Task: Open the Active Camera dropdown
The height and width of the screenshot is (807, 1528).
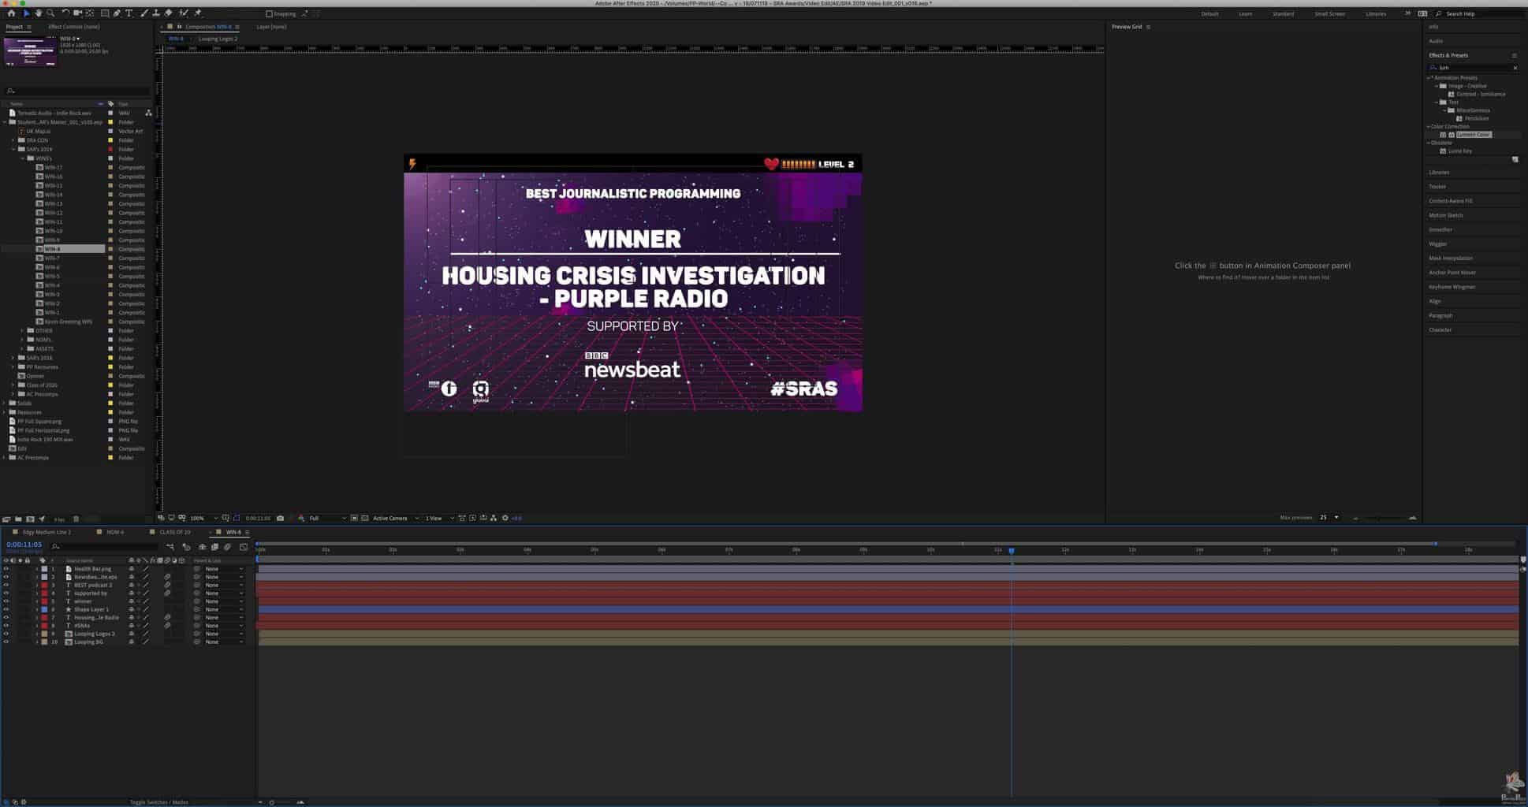Action: [394, 518]
